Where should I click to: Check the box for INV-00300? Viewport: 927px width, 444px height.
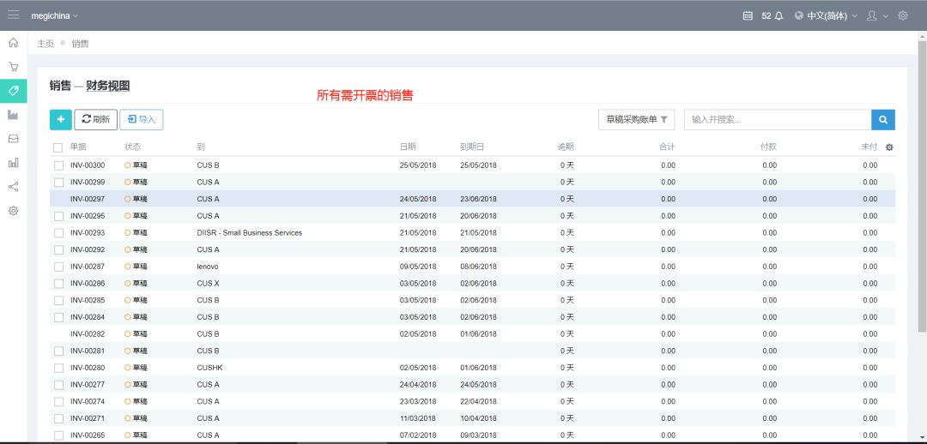[x=58, y=165]
